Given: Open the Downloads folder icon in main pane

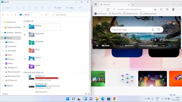Looking at the screenshot, I should [x=32, y=42].
